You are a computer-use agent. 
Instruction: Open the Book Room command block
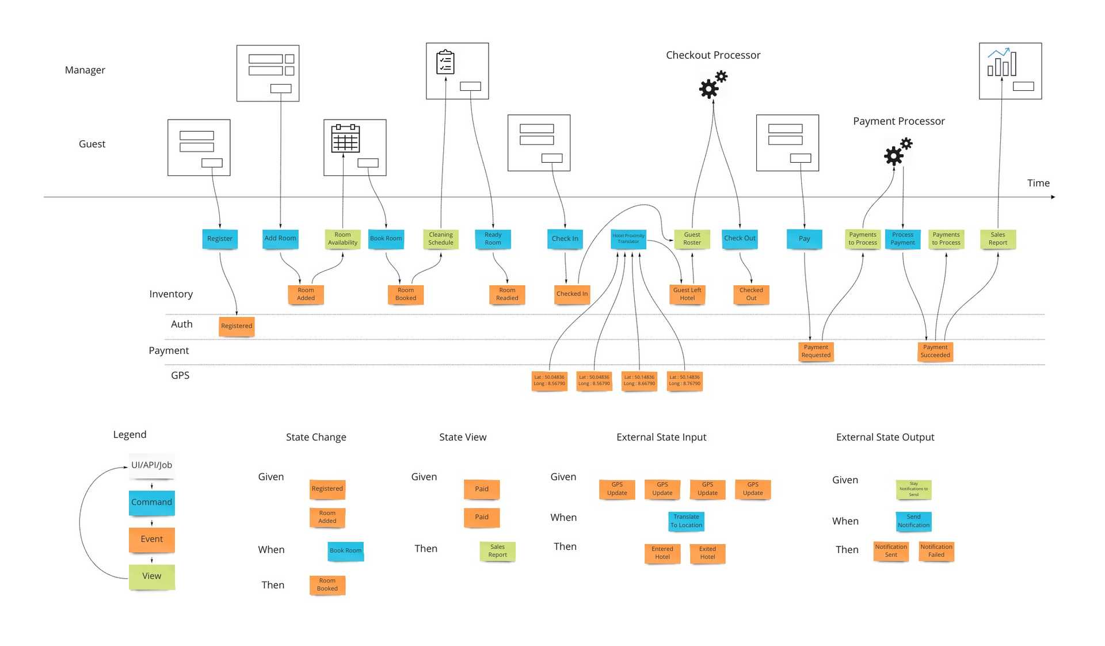click(x=392, y=238)
